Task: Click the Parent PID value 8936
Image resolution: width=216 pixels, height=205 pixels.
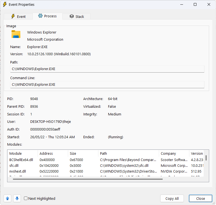Action: [x=34, y=107]
